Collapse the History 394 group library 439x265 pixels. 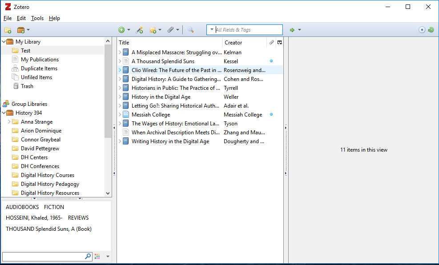point(4,113)
